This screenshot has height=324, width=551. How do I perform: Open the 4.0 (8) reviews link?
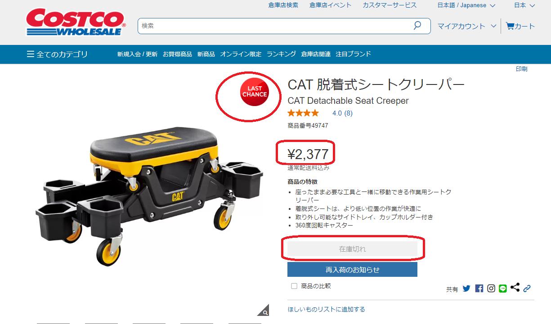point(342,113)
